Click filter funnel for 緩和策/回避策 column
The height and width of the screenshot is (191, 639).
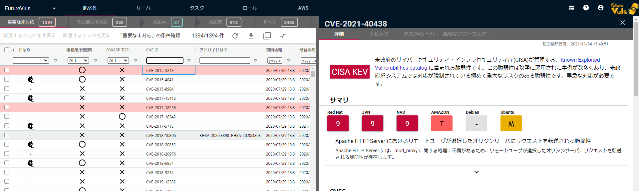96,61
